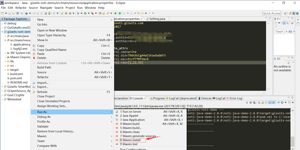
Task: Save the current file using the Save icon
Action: pos(10,13)
